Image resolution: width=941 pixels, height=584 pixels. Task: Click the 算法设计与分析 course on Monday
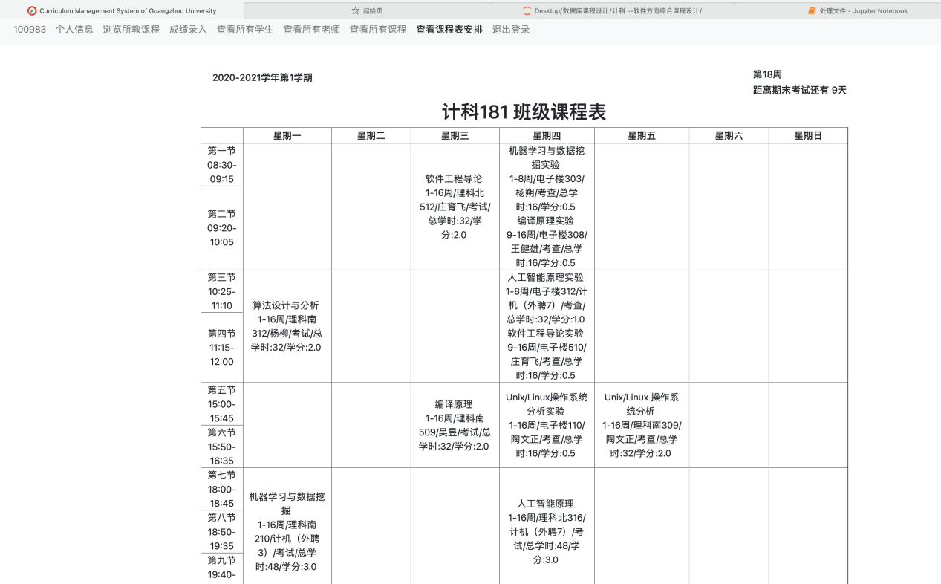[x=286, y=326]
